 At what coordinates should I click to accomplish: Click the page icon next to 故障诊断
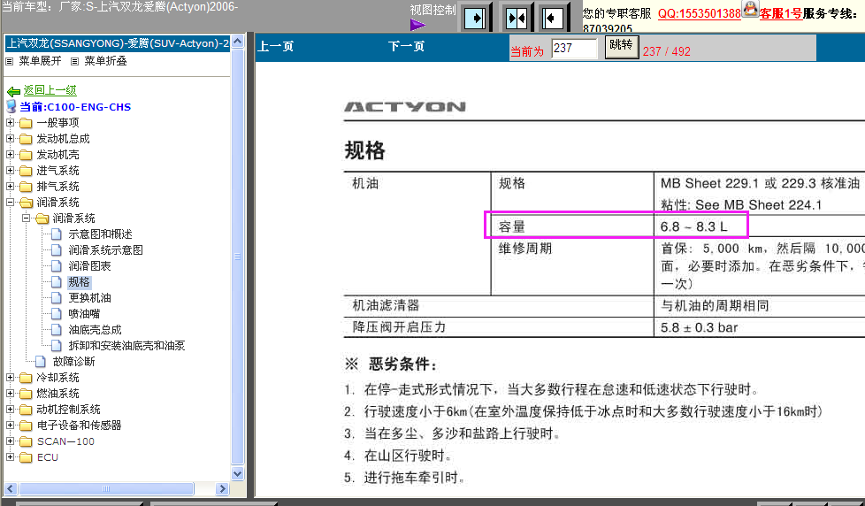[x=41, y=362]
